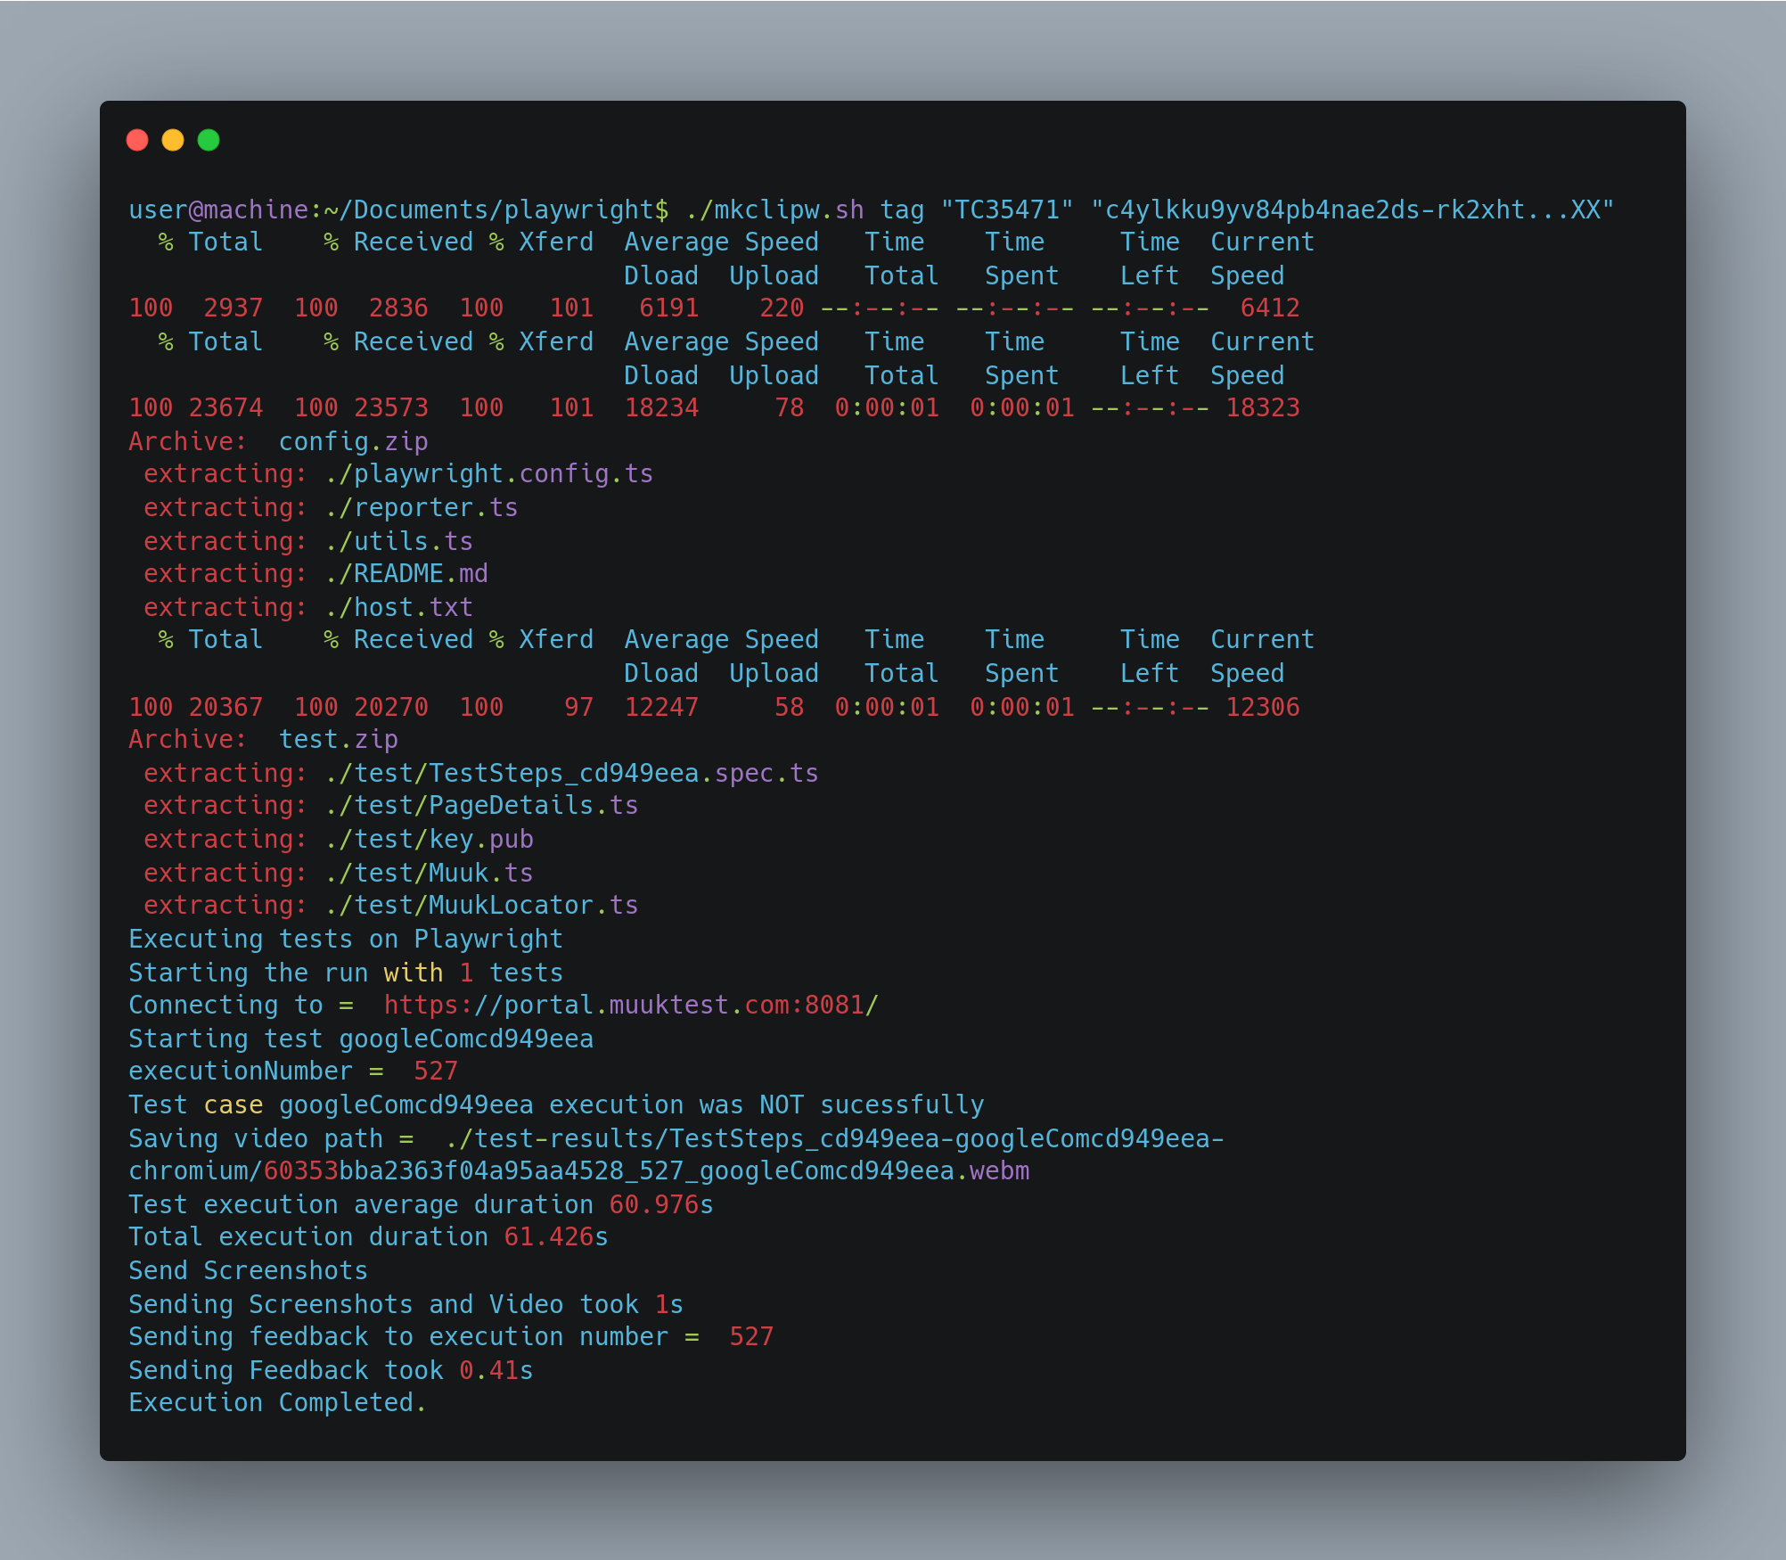This screenshot has height=1560, width=1786.
Task: Click the average duration 60.976s value
Action: click(661, 1204)
